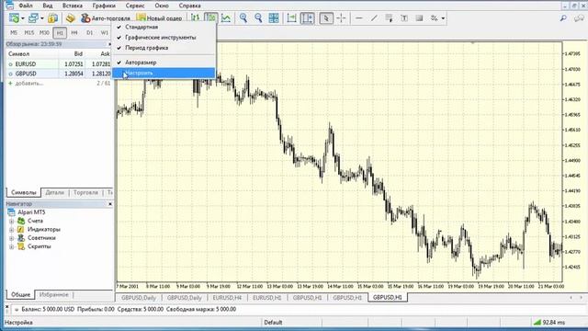
Task: Click the zoom in magnifier icon
Action: point(243,18)
